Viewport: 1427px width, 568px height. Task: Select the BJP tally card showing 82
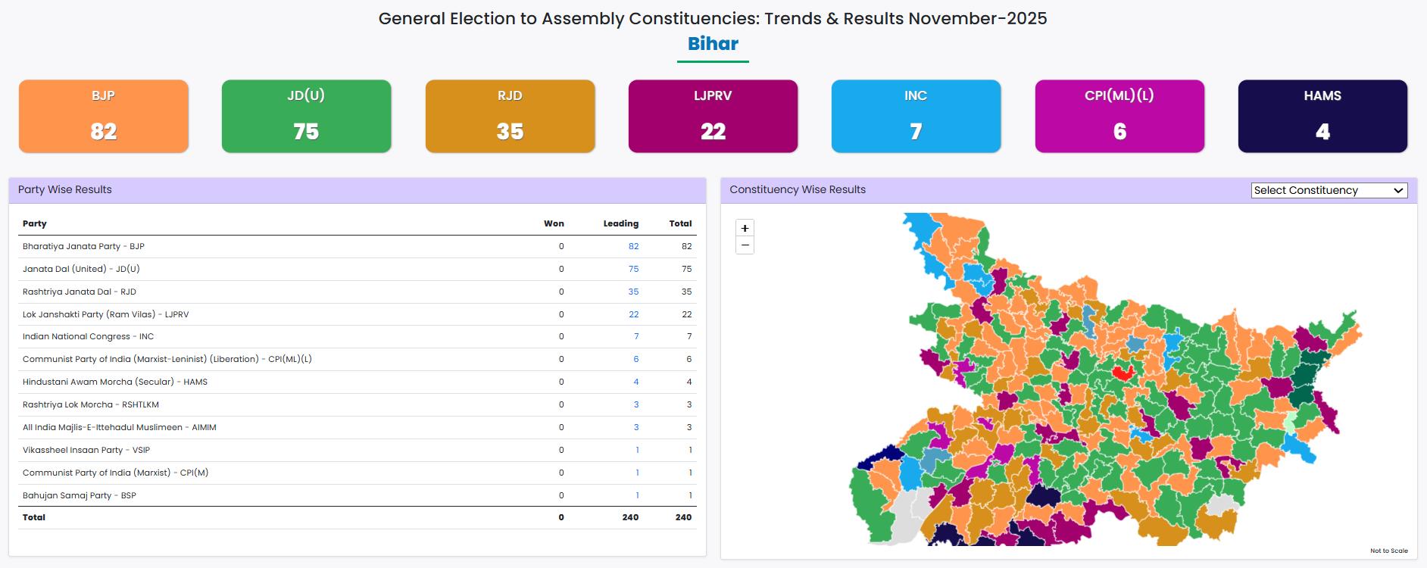(103, 116)
